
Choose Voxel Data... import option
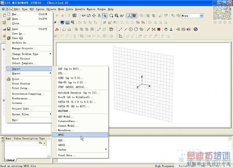click(80, 155)
